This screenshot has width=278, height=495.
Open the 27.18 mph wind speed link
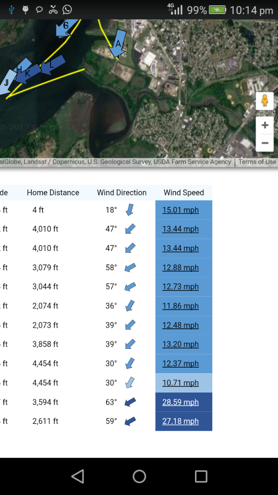tap(181, 421)
